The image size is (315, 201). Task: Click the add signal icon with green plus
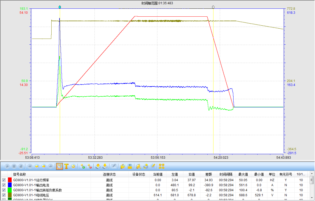[83, 166]
